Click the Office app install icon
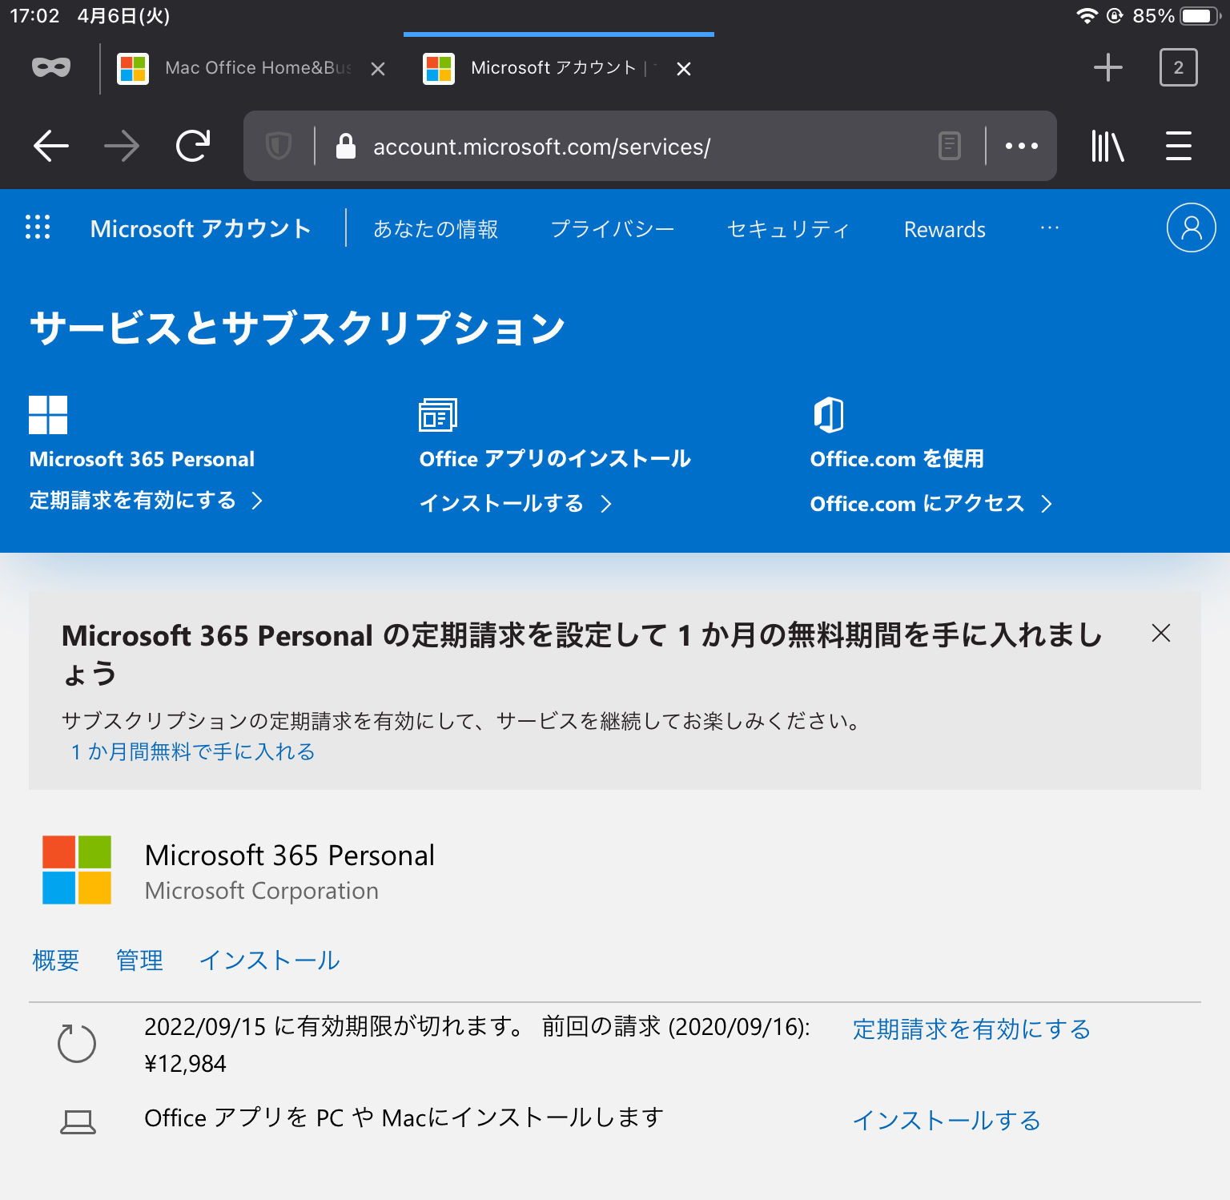 (438, 415)
